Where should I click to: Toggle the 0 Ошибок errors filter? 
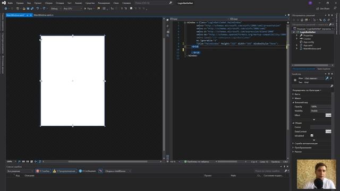click(44, 171)
